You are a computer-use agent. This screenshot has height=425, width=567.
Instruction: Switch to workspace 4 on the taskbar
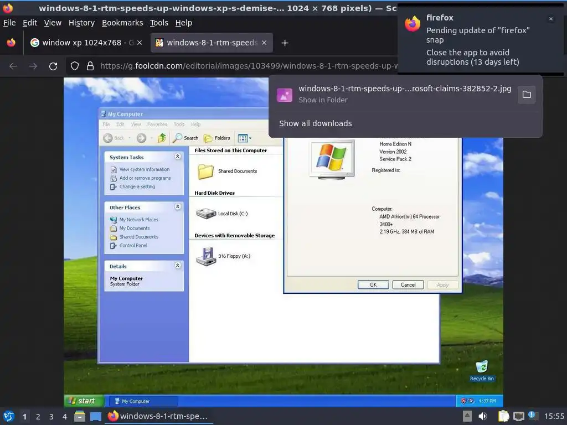click(x=65, y=417)
